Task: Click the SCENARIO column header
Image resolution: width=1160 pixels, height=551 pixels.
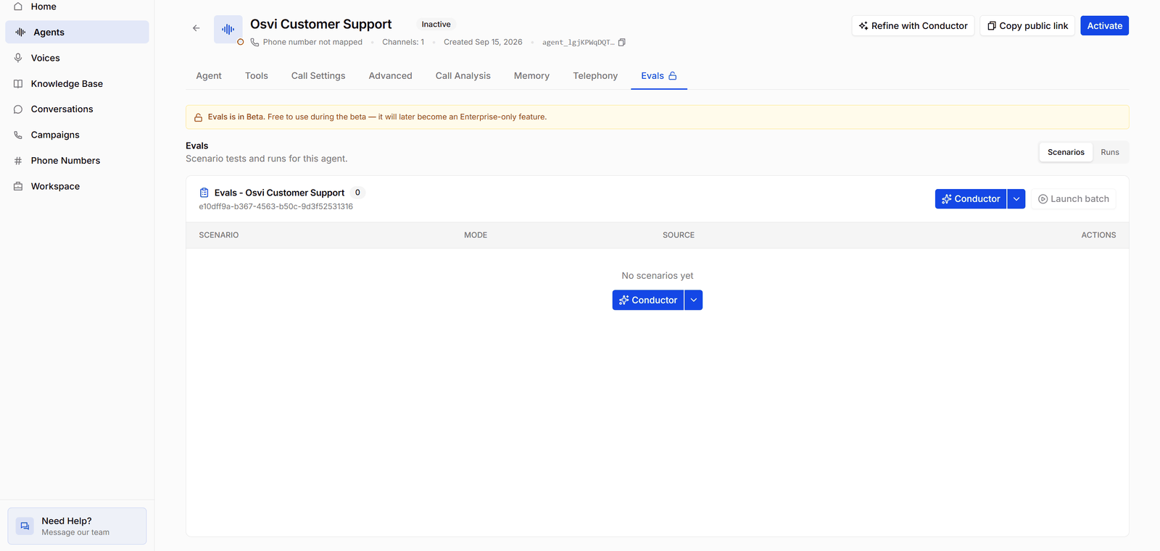Action: 219,235
